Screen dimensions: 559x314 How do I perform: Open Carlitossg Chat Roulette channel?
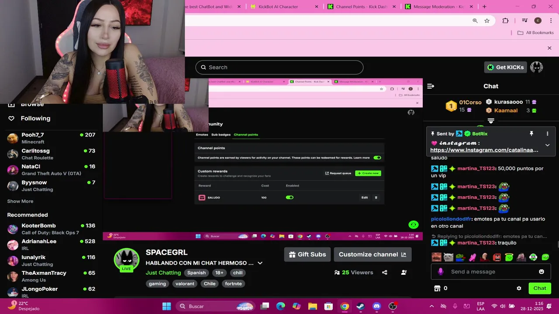pos(51,154)
